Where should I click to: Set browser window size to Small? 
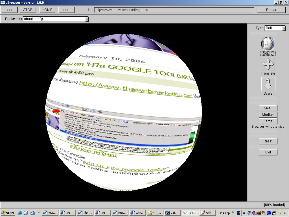pyautogui.click(x=268, y=108)
